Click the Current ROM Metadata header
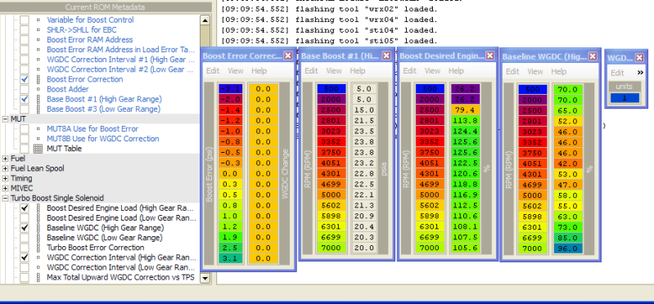Viewport: 654px width, 304px height. point(105,7)
